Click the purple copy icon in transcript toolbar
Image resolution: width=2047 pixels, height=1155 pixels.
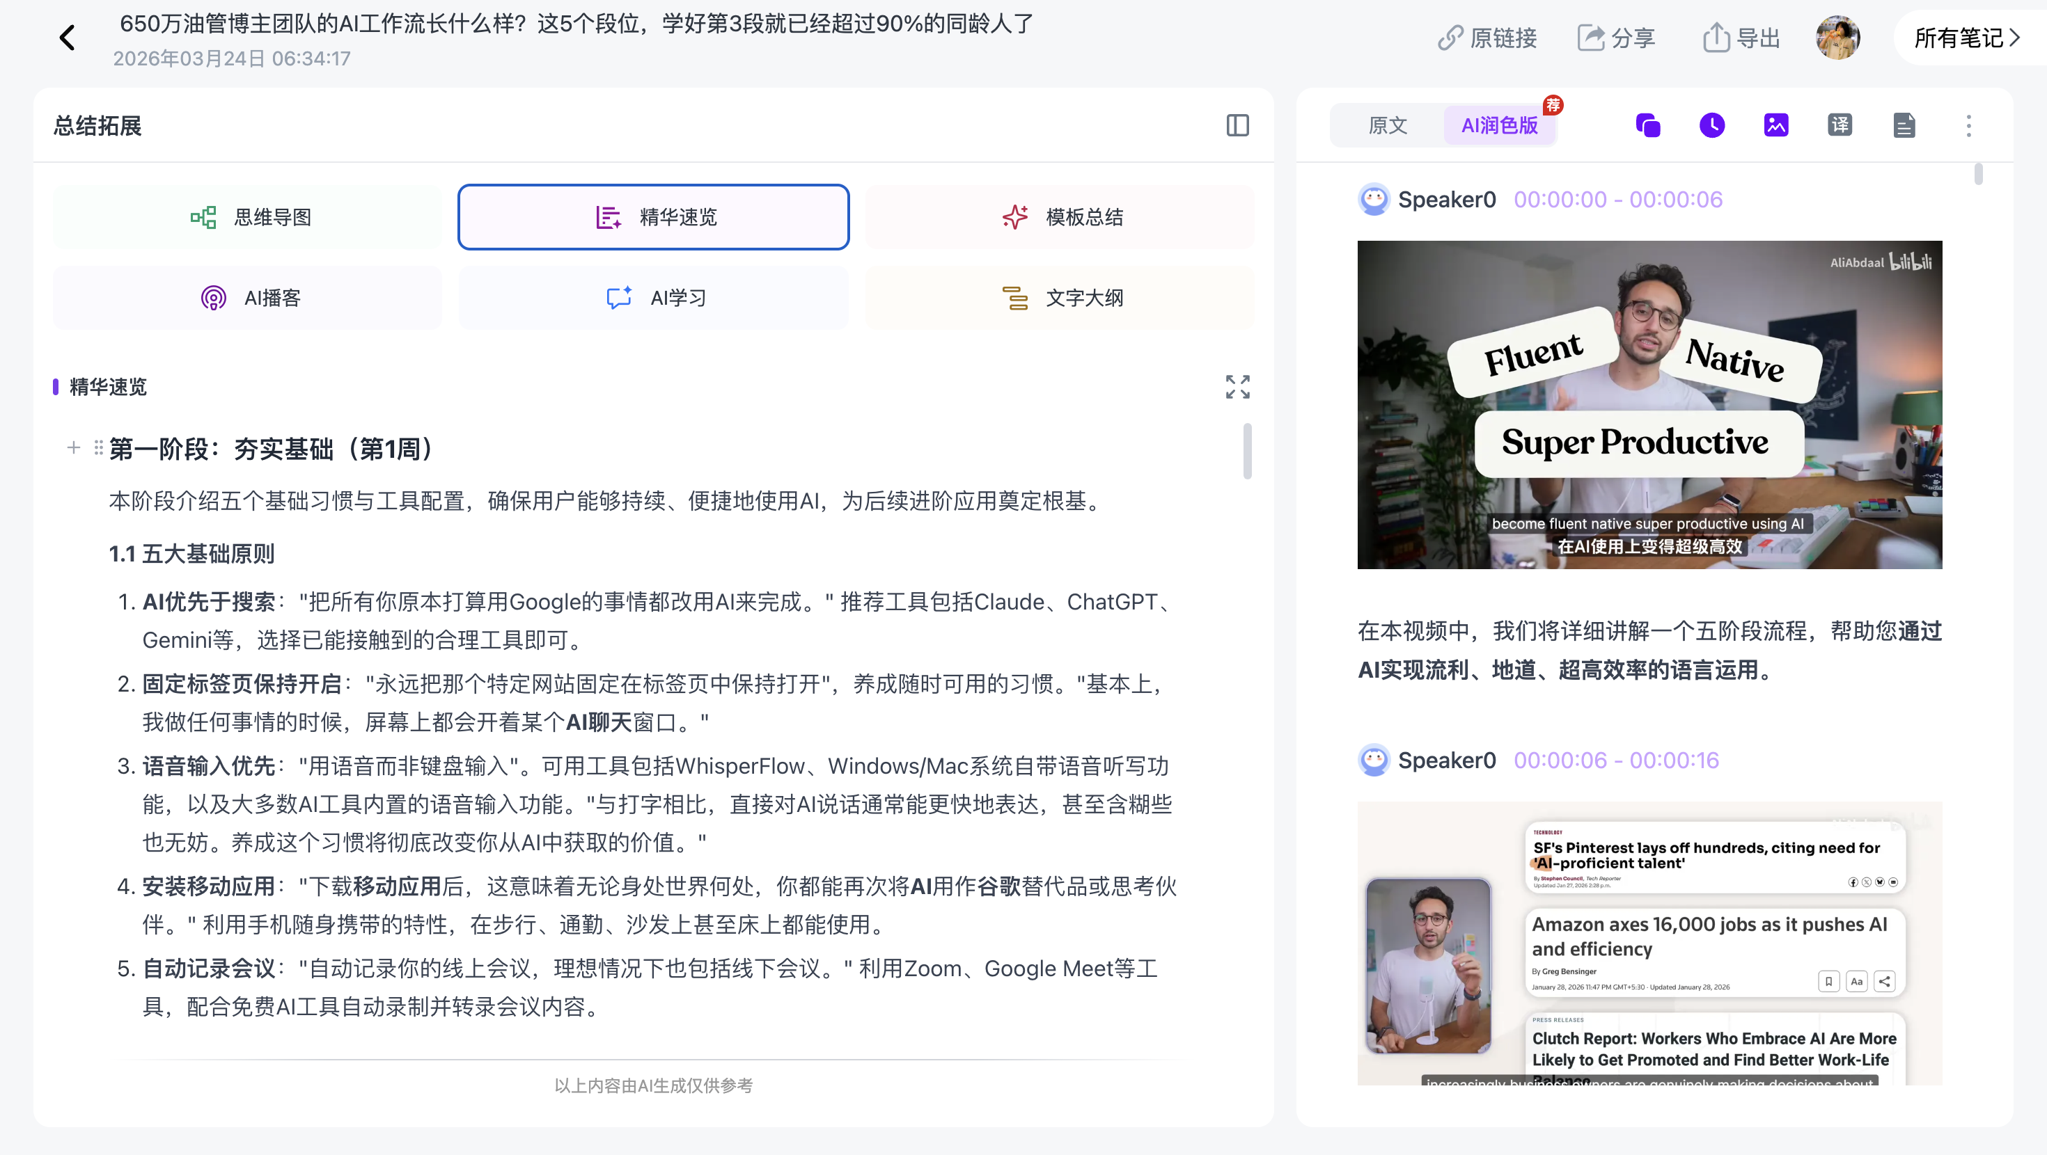[x=1648, y=125]
